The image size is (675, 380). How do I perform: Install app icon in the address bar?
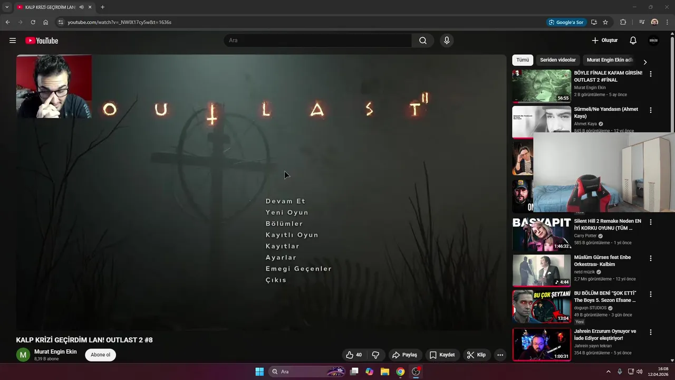[594, 22]
